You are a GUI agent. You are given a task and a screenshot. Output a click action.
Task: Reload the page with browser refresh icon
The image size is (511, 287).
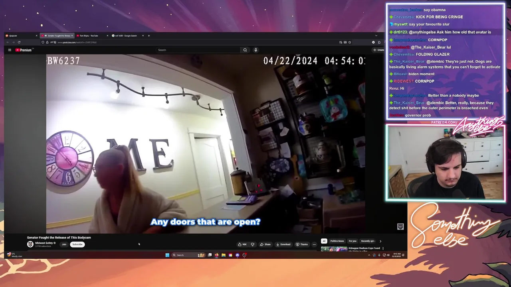[19, 42]
